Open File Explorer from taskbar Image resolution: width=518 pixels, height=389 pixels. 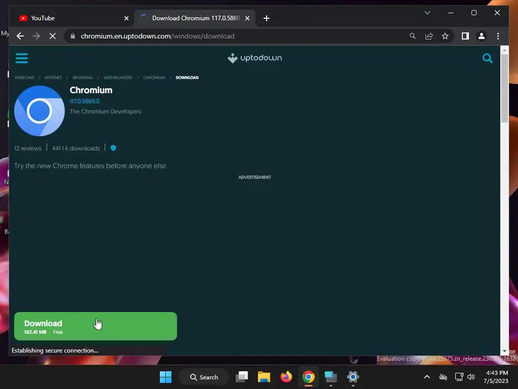coord(264,377)
